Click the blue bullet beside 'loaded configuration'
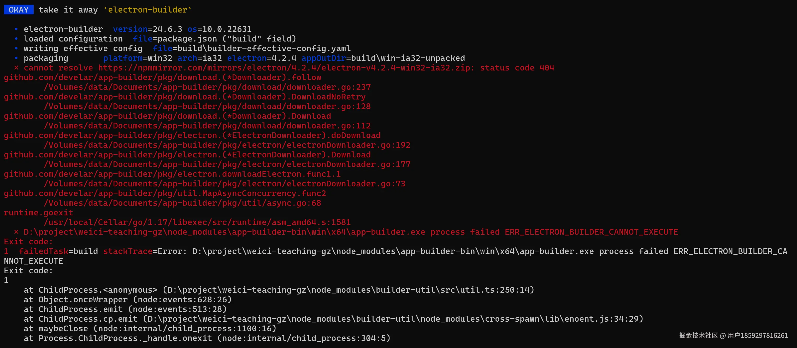This screenshot has width=797, height=348. pyautogui.click(x=16, y=39)
